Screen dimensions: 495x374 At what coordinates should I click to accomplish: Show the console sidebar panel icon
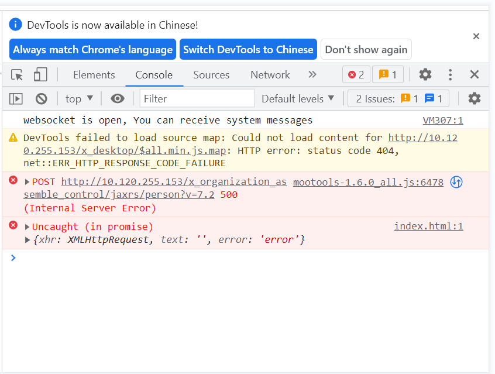tap(16, 99)
